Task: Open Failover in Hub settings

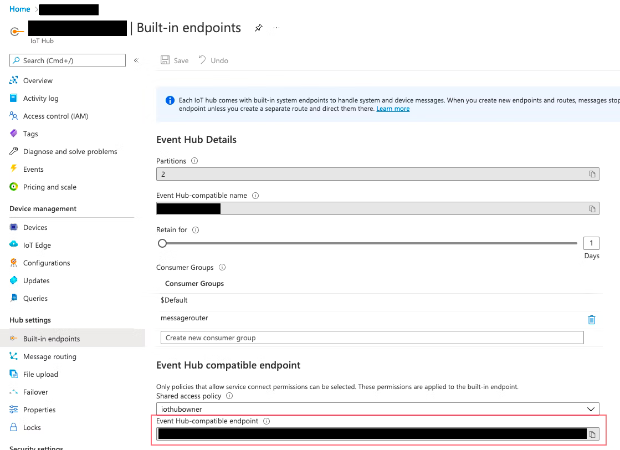Action: (x=35, y=392)
